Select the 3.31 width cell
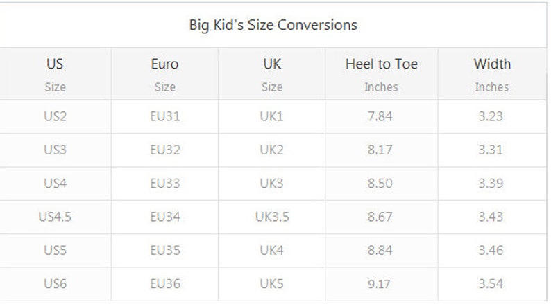This screenshot has height=304, width=551. point(491,150)
